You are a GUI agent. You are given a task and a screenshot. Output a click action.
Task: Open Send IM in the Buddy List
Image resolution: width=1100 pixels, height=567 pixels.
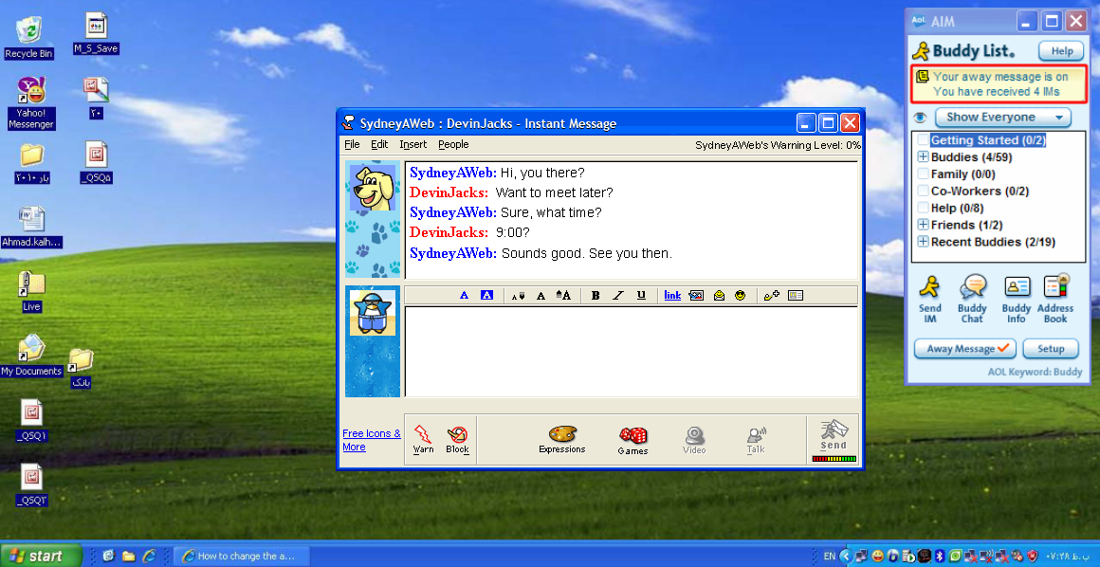930,299
